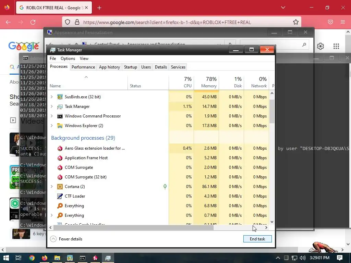
Task: Sort by the Network column header
Action: pyautogui.click(x=256, y=82)
